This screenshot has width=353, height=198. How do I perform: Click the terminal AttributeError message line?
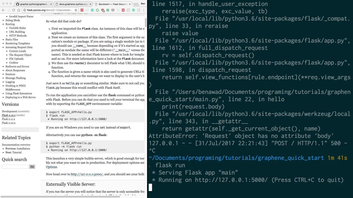(241, 136)
